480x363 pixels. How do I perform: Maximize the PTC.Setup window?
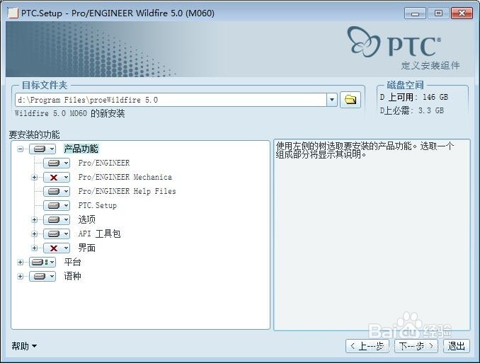coord(438,13)
